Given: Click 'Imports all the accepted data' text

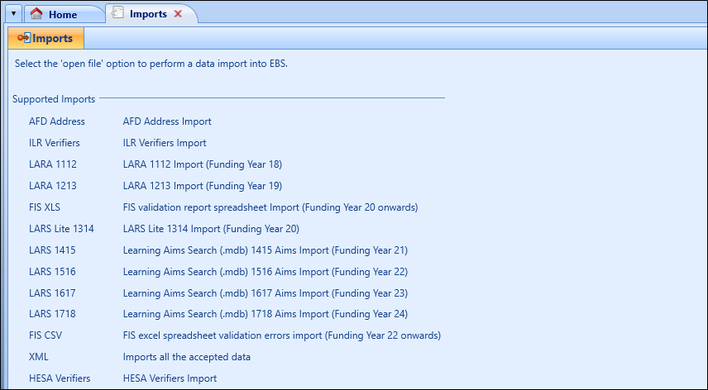Looking at the screenshot, I should coord(186,357).
